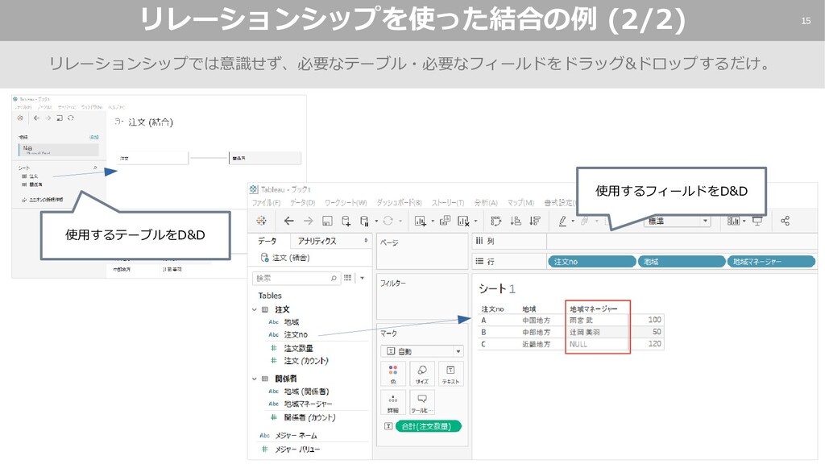Click the New Worksheet chart-plus icon

pos(420,221)
